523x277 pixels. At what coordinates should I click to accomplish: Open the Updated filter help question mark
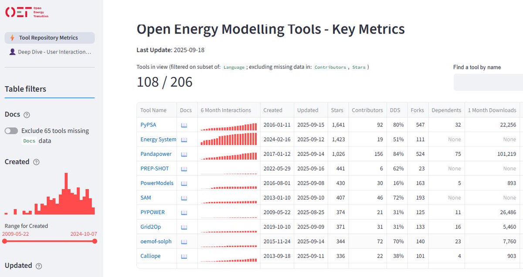coord(39,266)
